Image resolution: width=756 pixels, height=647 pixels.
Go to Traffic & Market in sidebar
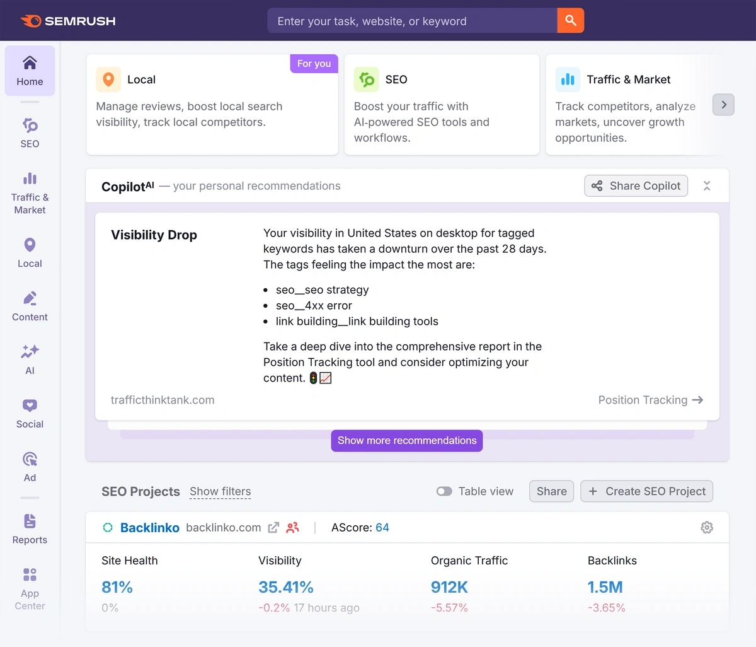[30, 193]
